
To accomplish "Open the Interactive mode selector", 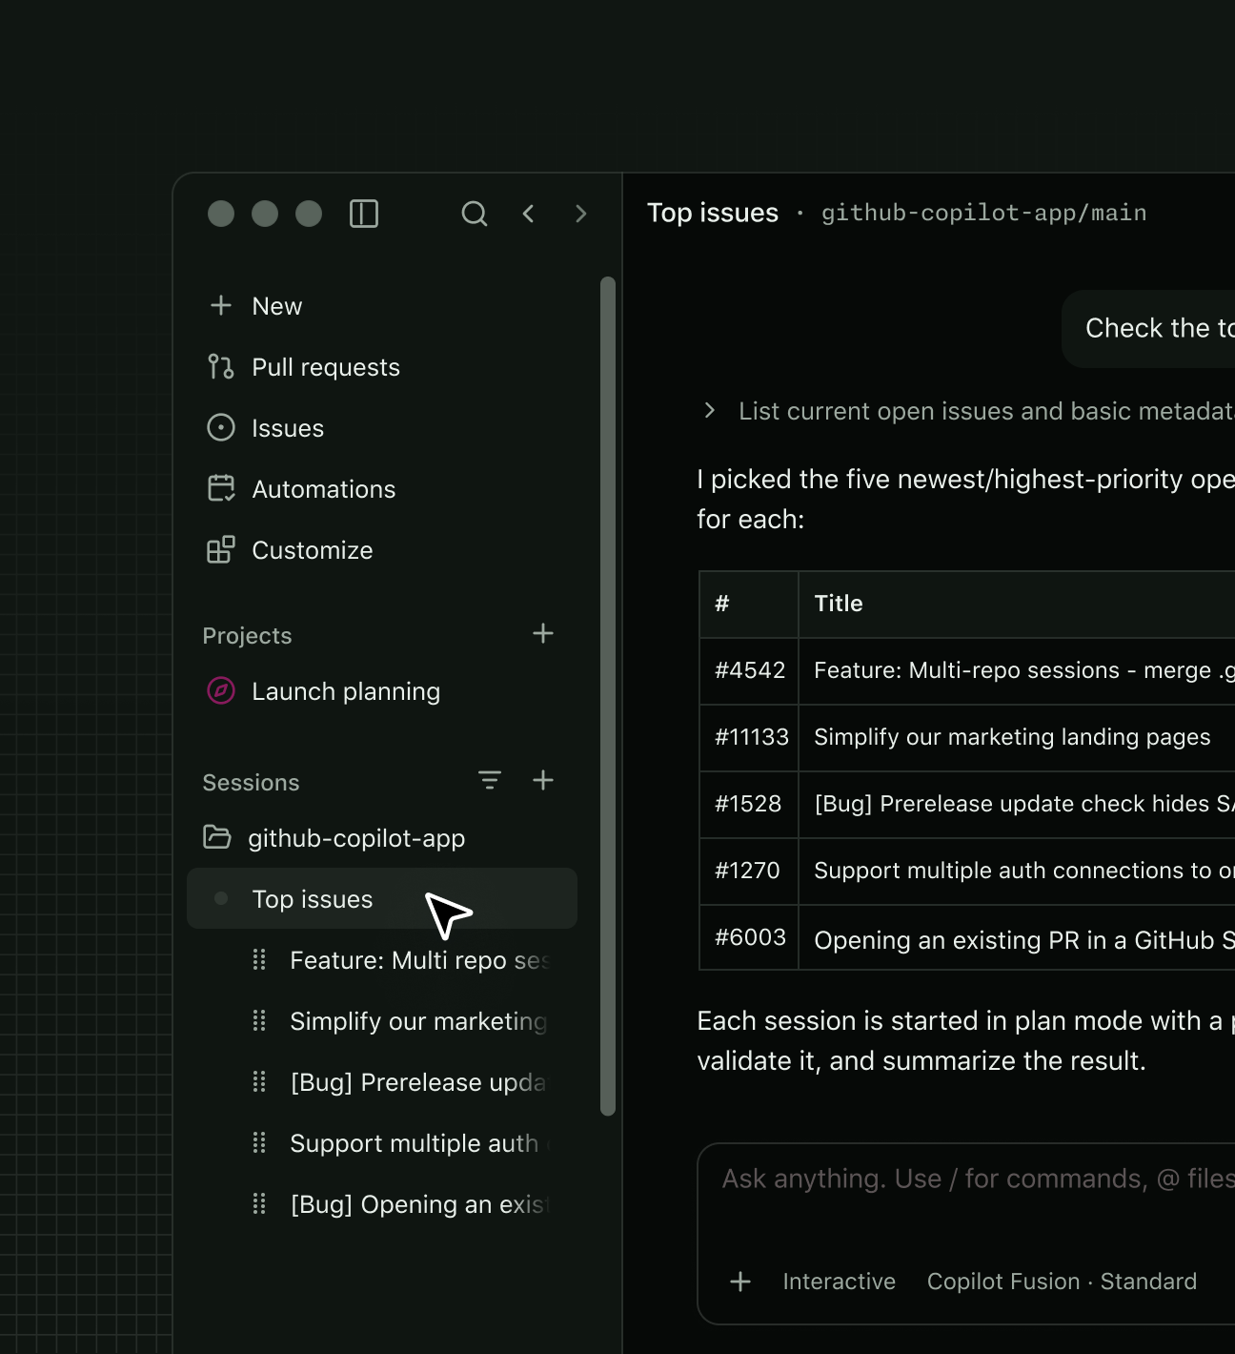I will click(x=839, y=1282).
